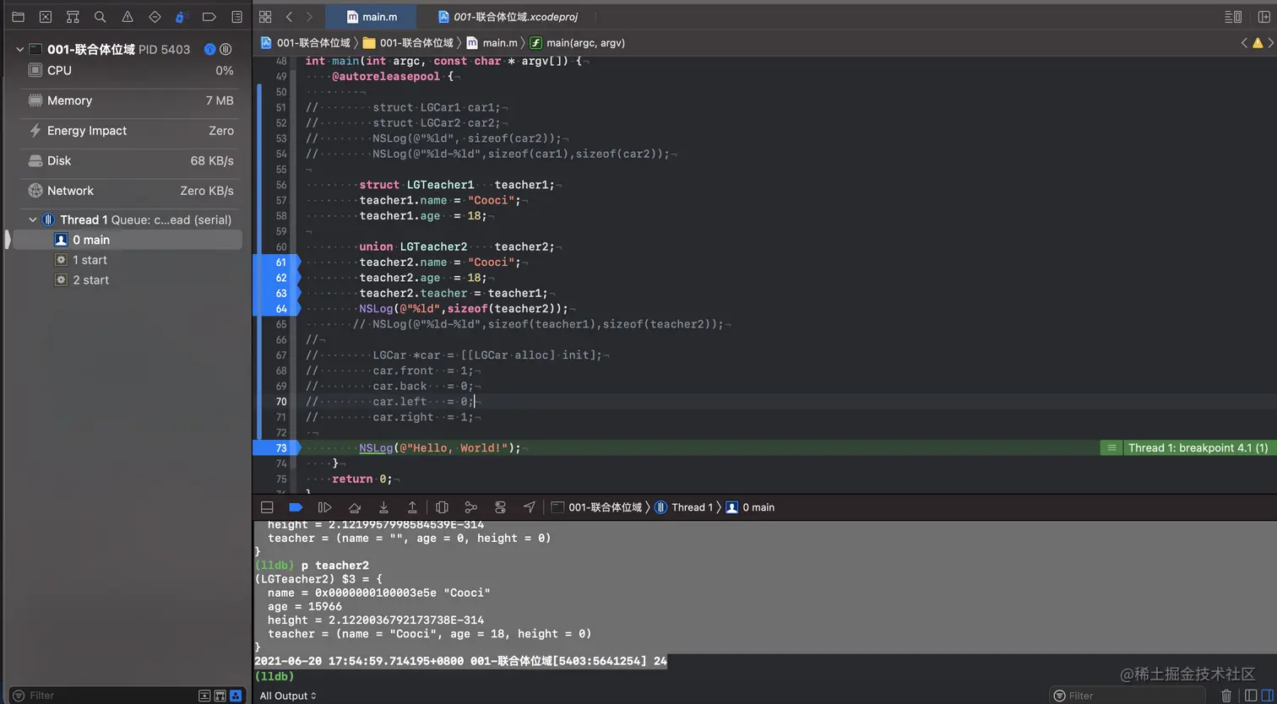This screenshot has height=704, width=1277.
Task: Open the Project navigator folder icon
Action: coord(18,17)
